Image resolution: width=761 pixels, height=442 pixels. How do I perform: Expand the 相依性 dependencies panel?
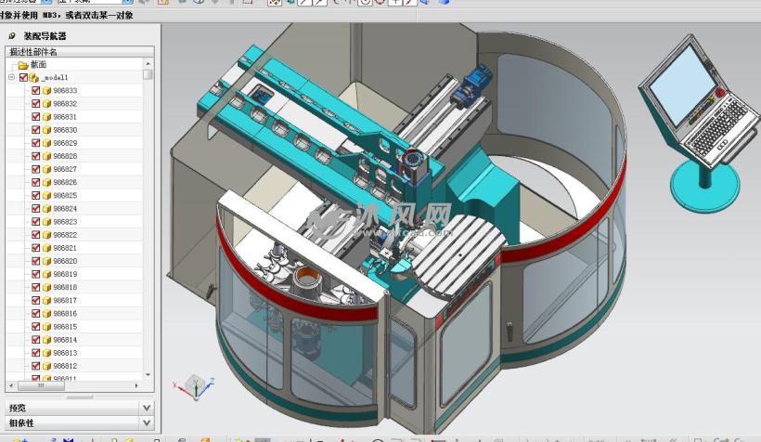point(146,422)
